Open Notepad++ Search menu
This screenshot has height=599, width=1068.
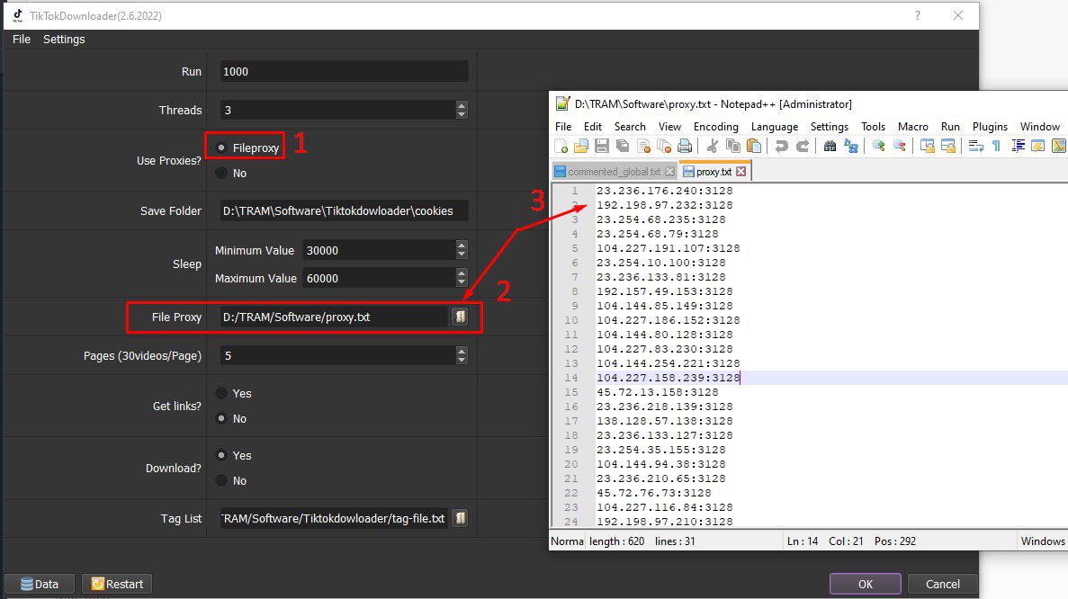point(630,127)
